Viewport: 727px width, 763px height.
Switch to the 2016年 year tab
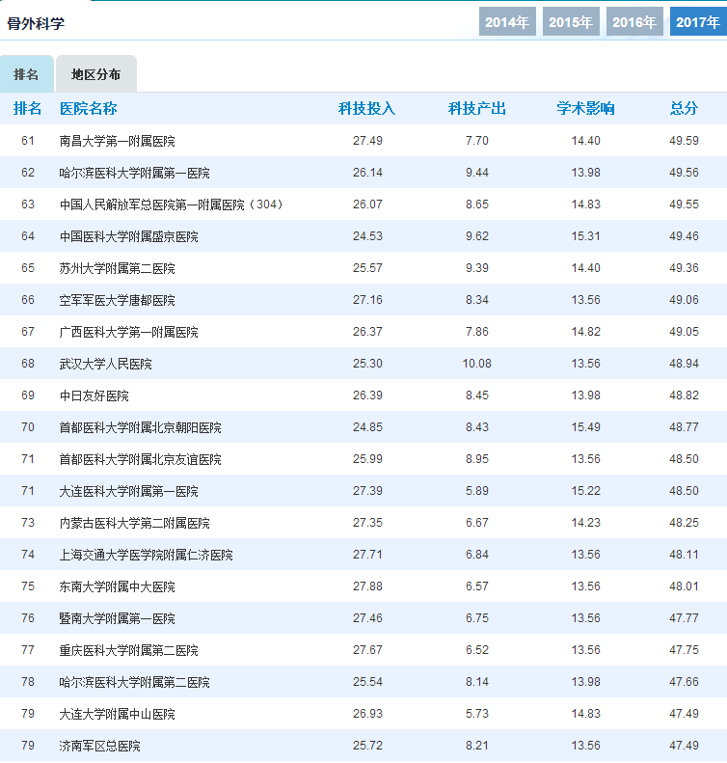(x=634, y=21)
